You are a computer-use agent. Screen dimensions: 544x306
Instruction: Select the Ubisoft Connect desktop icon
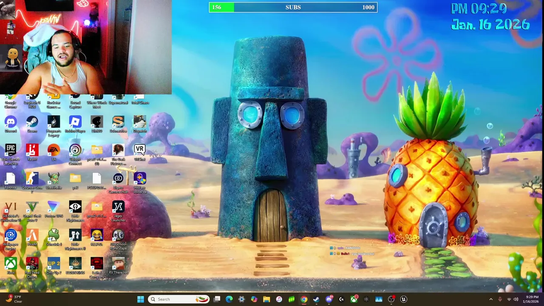[x=75, y=154]
